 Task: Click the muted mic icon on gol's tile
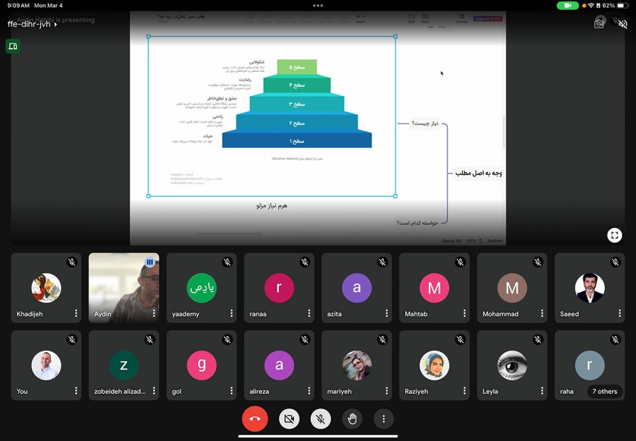coord(227,340)
